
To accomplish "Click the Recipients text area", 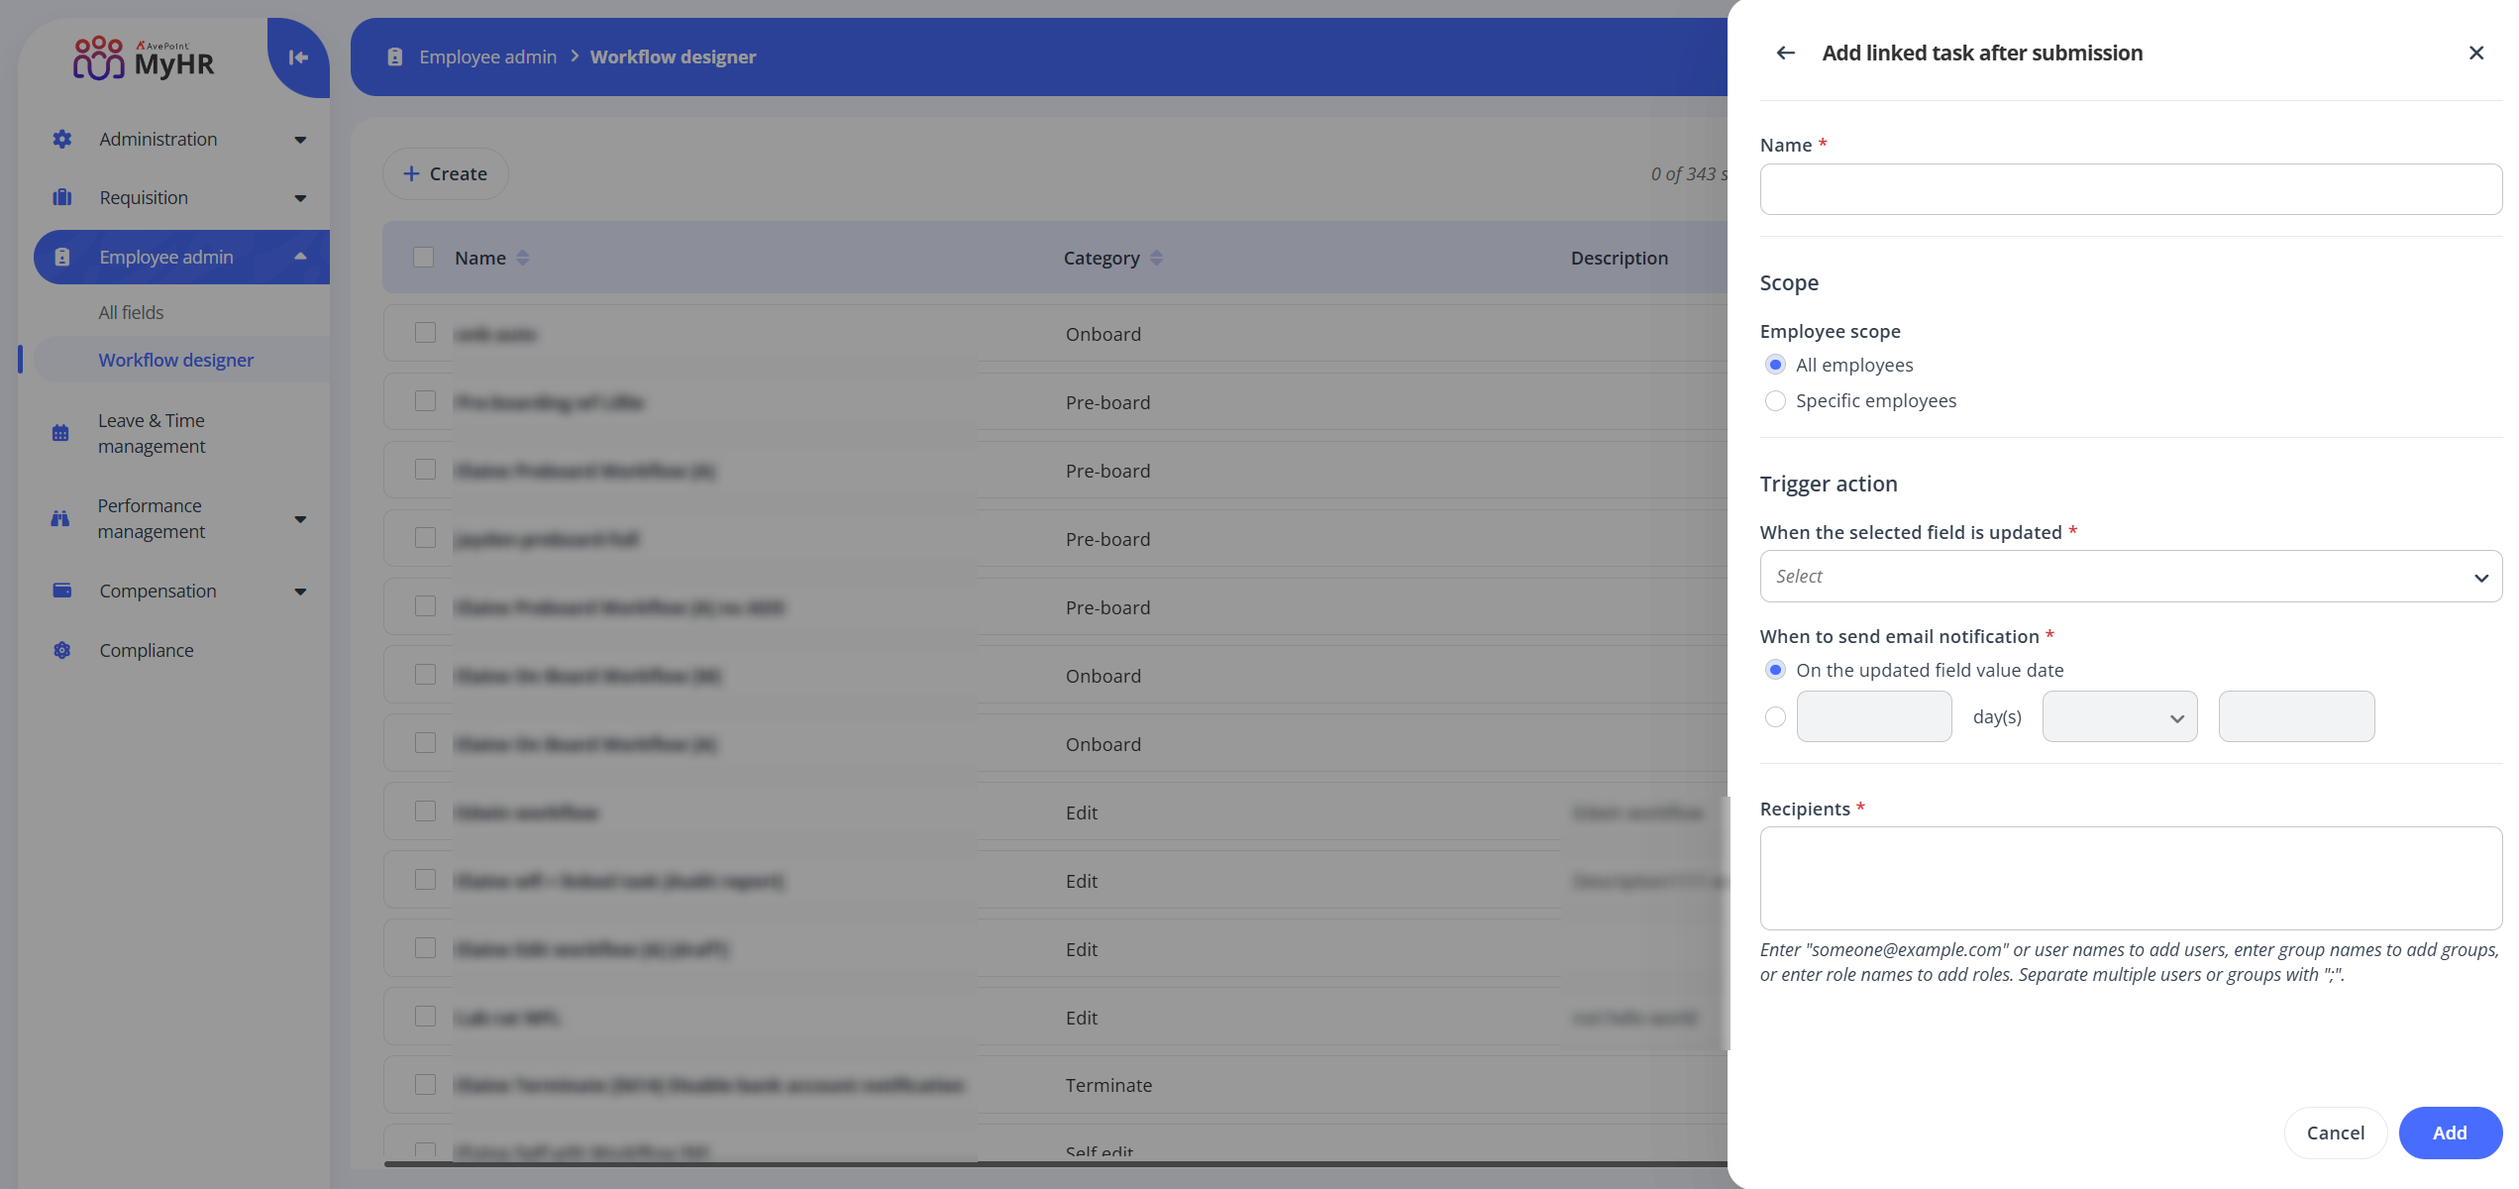I will coord(2131,879).
